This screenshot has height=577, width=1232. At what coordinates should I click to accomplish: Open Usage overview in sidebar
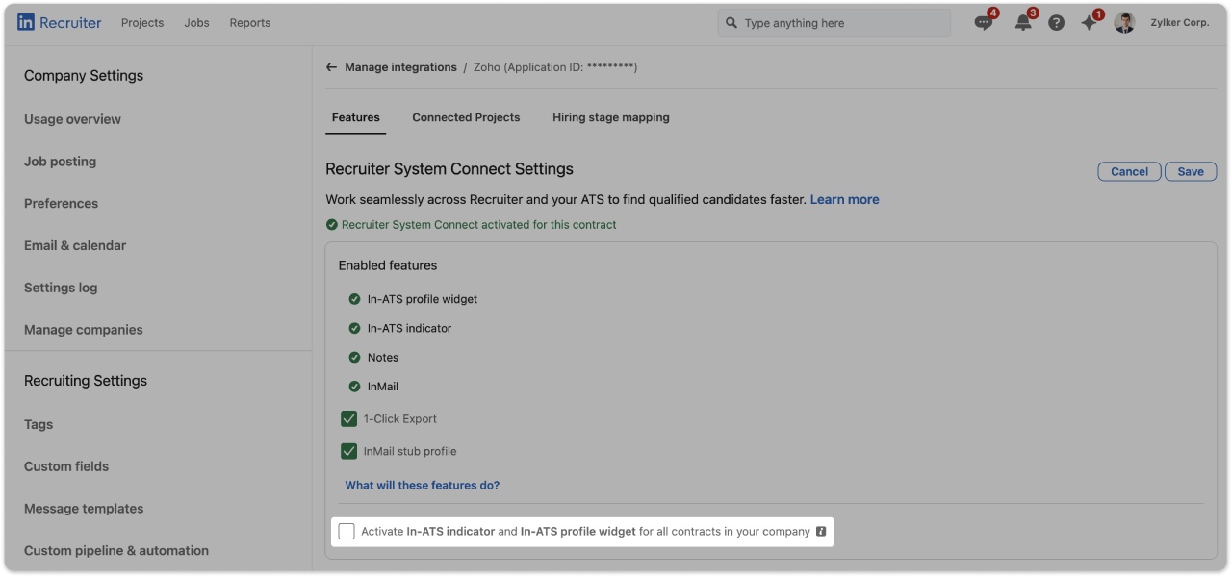pos(72,119)
